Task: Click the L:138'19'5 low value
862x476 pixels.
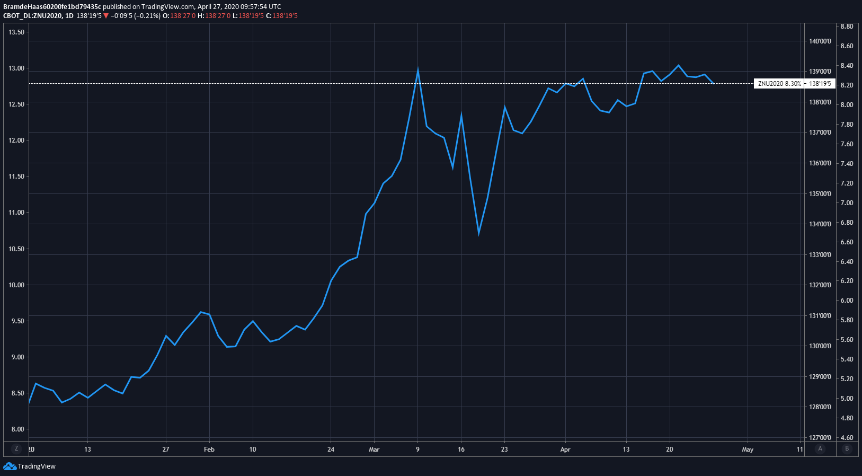Action: (248, 16)
